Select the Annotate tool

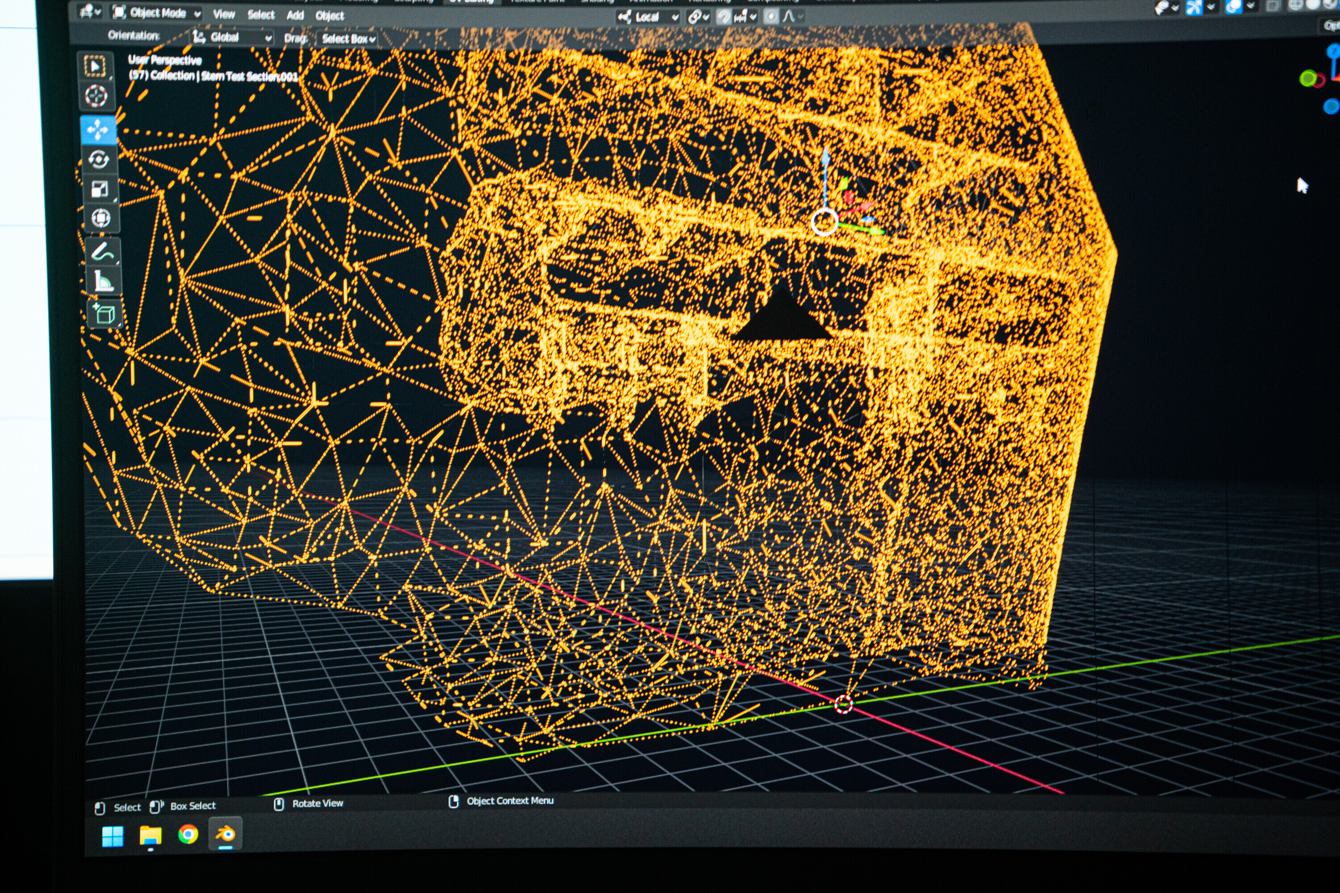point(103,252)
